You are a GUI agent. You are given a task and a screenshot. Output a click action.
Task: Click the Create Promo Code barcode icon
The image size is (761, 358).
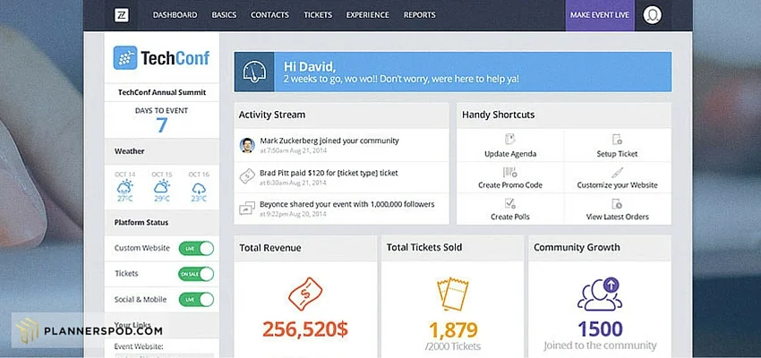510,172
